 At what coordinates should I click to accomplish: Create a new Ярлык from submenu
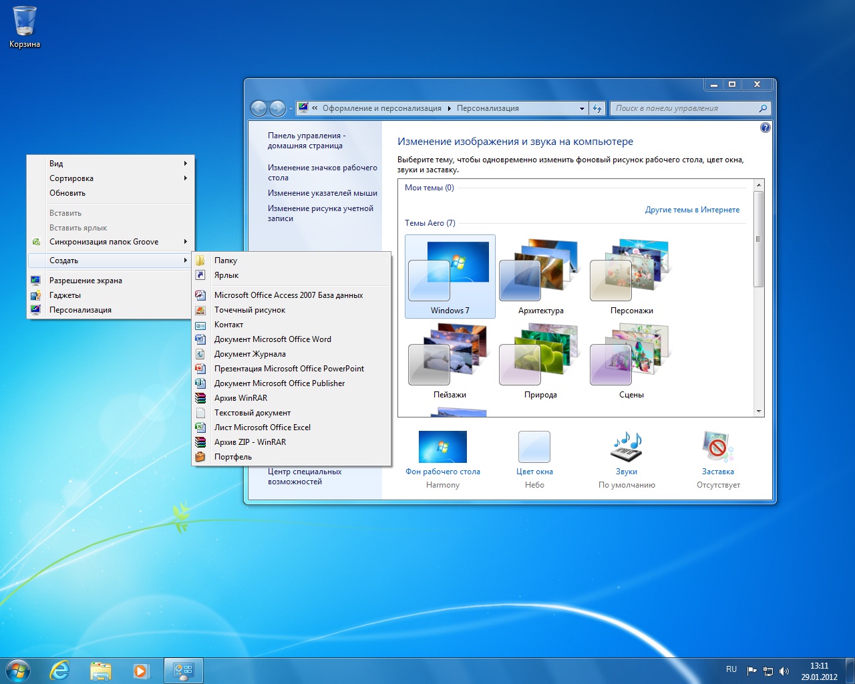291,275
